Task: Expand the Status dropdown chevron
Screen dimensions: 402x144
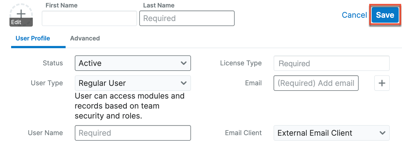Action: pos(183,63)
